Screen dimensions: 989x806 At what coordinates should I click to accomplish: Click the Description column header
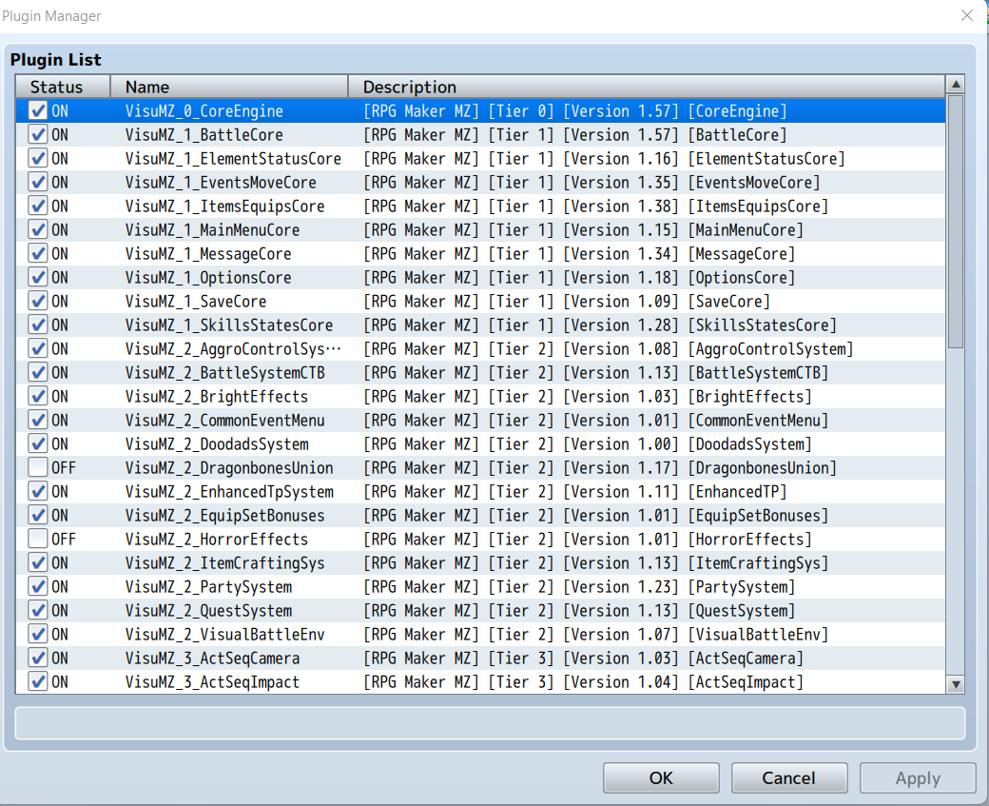pyautogui.click(x=647, y=87)
